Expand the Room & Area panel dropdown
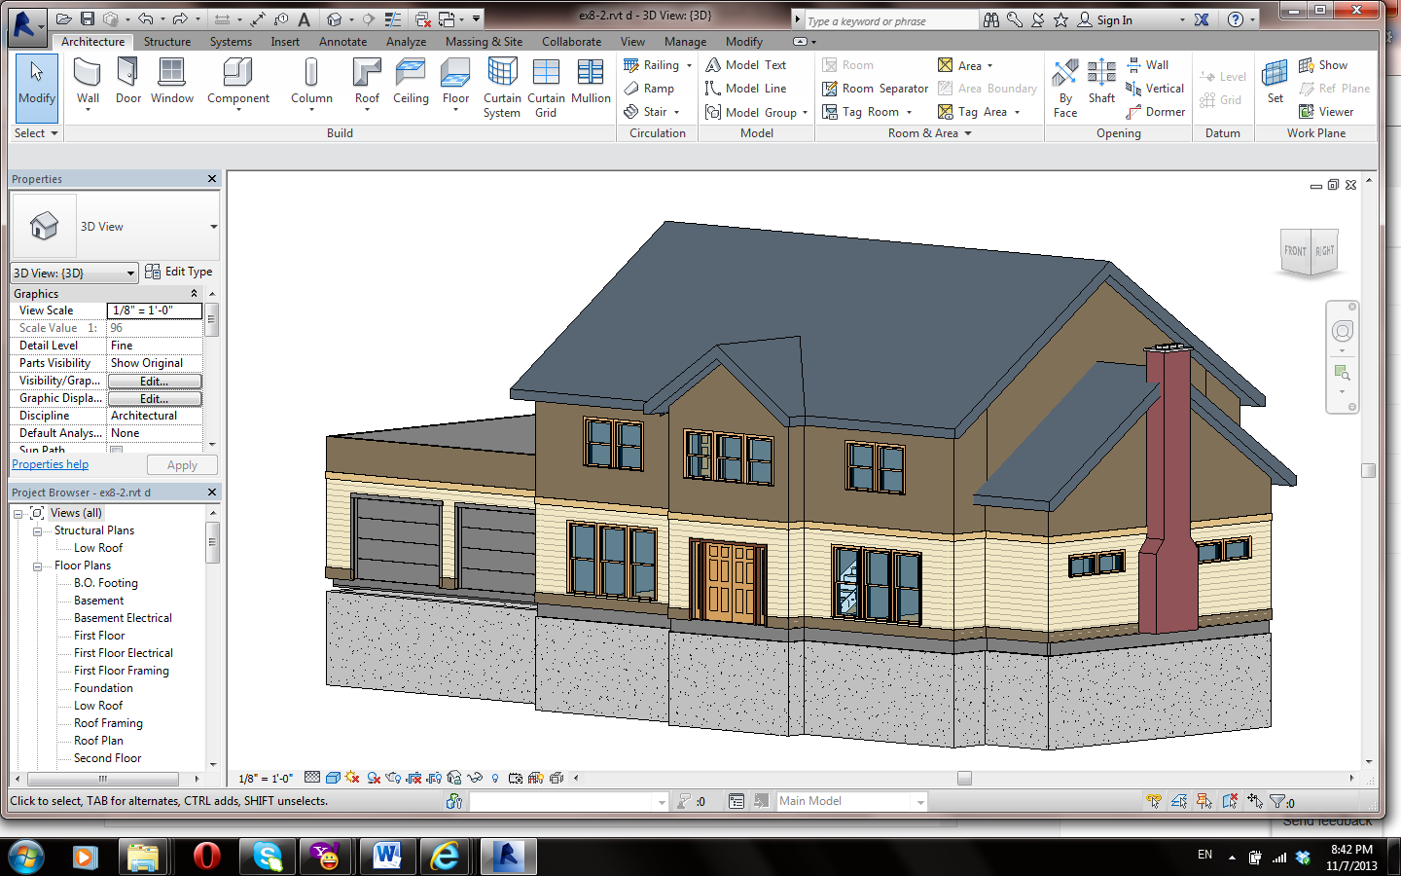 (x=968, y=133)
